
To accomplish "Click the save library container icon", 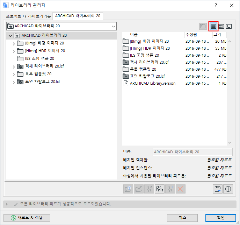I will point(218,189).
